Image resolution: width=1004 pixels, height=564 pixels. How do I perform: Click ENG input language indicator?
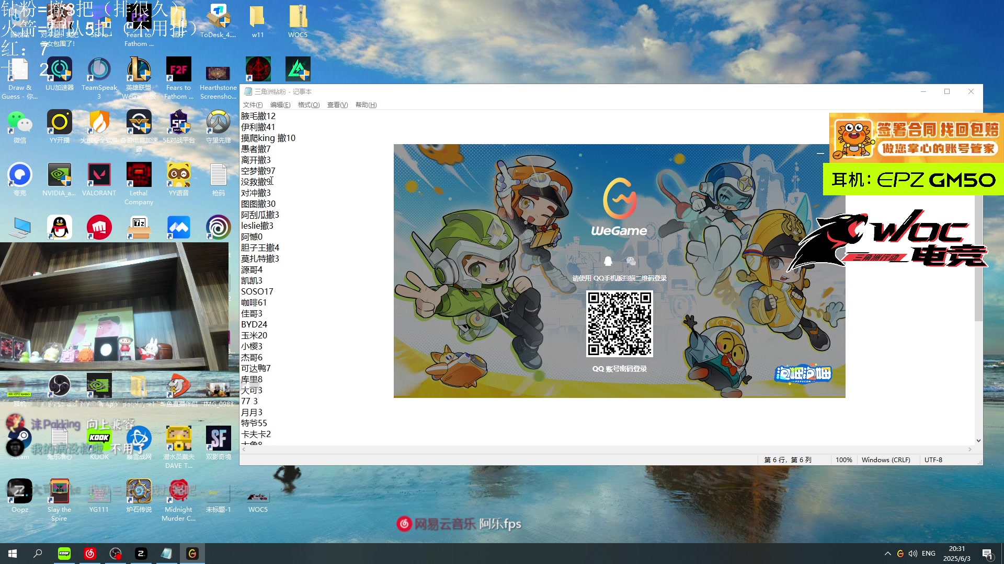click(929, 554)
